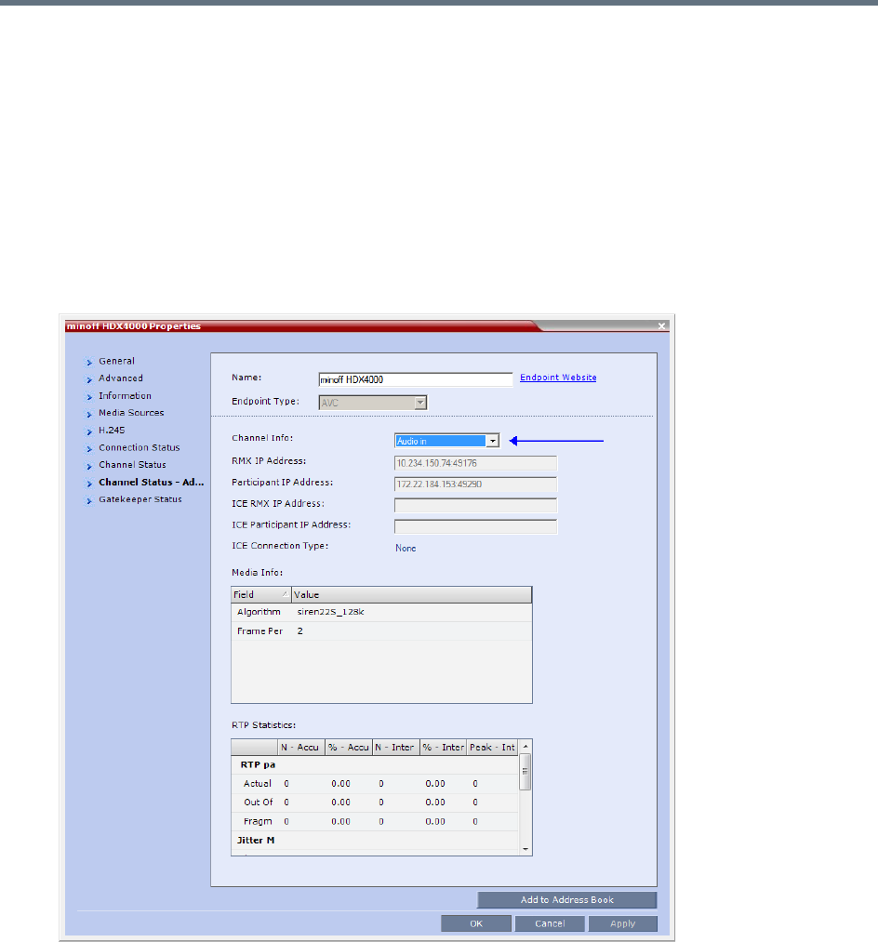
Task: Click the Add to Address Book button
Action: click(x=566, y=900)
